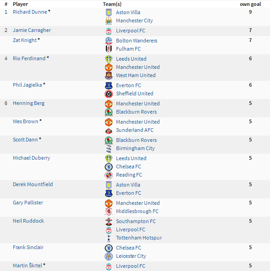Open Richard Dunne's player page

click(x=30, y=12)
